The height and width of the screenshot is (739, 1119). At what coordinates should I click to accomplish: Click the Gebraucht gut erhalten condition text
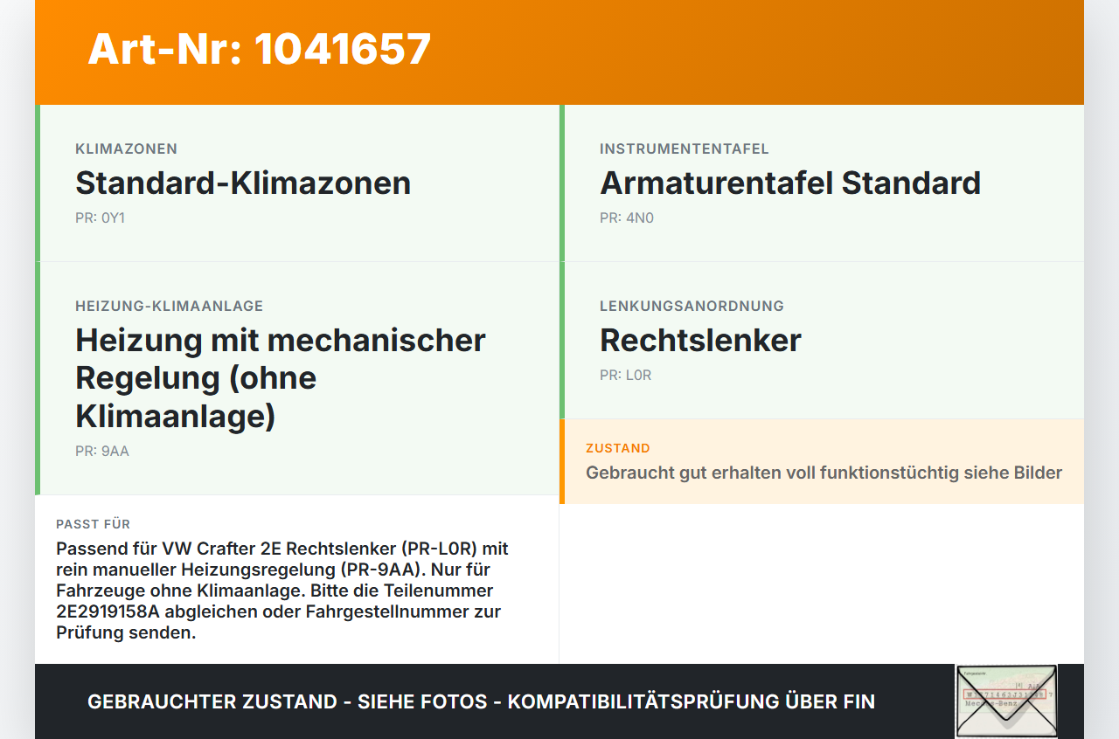[x=824, y=473]
